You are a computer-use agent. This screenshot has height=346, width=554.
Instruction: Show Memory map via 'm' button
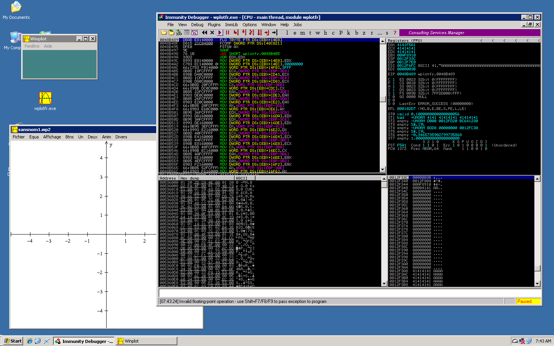pos(302,33)
